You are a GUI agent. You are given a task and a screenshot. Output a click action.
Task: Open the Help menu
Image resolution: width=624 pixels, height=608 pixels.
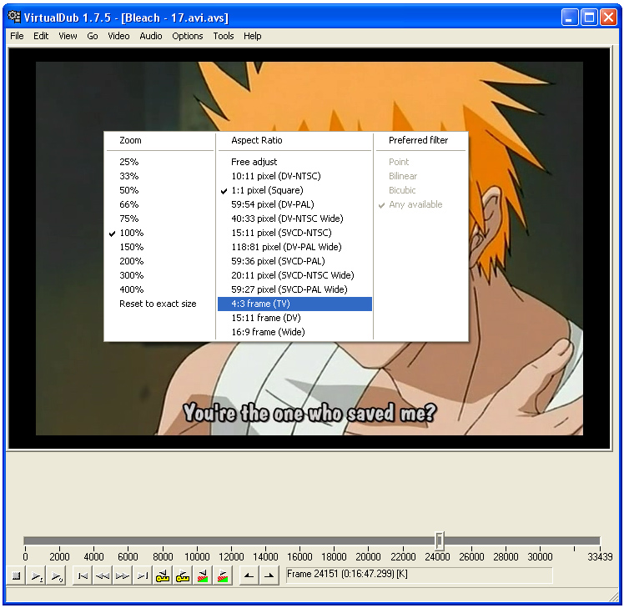252,36
